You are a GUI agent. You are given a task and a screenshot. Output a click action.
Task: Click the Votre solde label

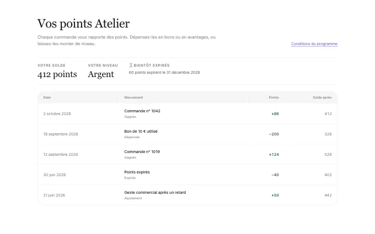[x=51, y=65]
